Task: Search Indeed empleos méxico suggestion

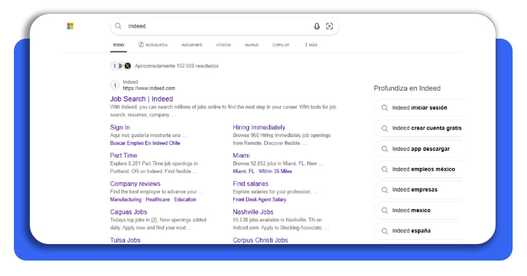Action: pyautogui.click(x=418, y=169)
